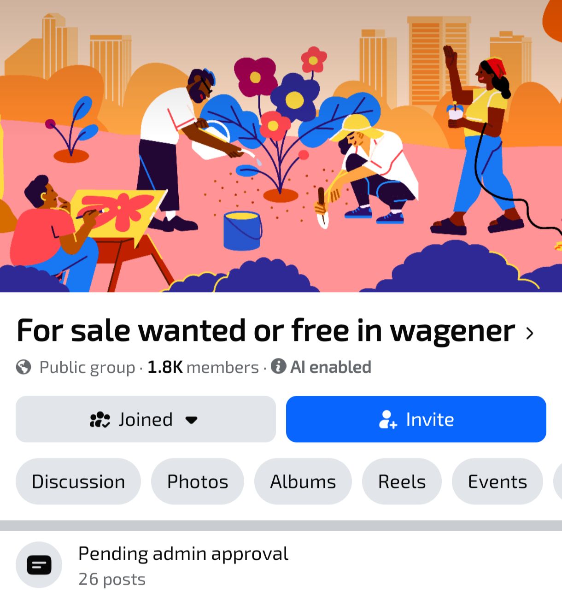Tap the group members icon on Joined

[x=100, y=420]
